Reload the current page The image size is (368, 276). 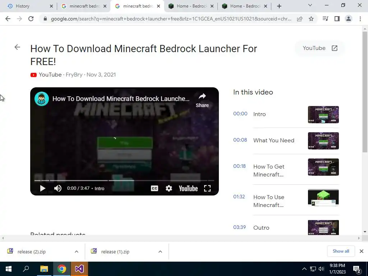point(31,19)
